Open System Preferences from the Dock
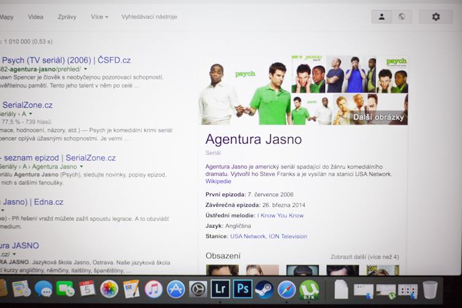 [198, 289]
